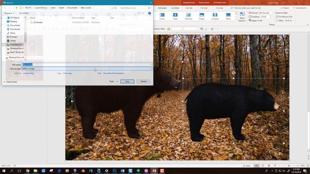Open Google Chrome from the taskbar
The height and width of the screenshot is (174, 310).
pos(28,171)
